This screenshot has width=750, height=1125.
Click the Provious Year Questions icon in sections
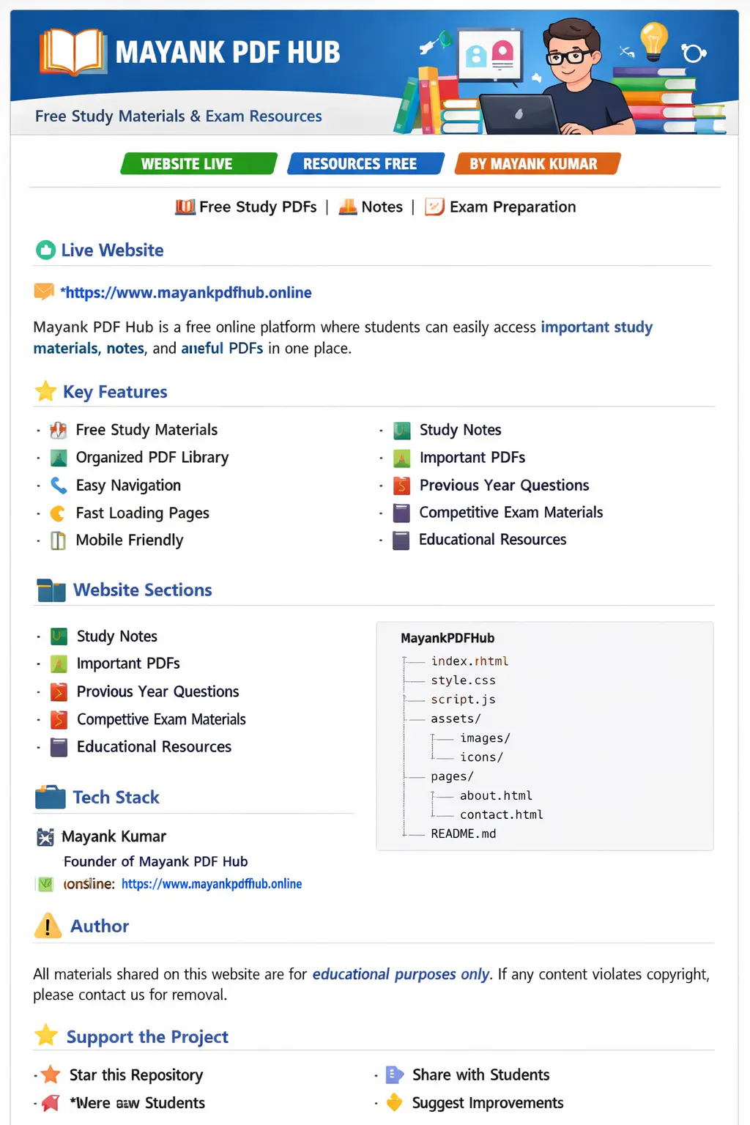pos(59,691)
